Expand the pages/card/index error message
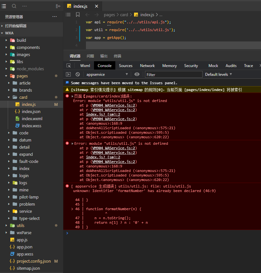The width and height of the screenshot is (261, 273). 72,96
